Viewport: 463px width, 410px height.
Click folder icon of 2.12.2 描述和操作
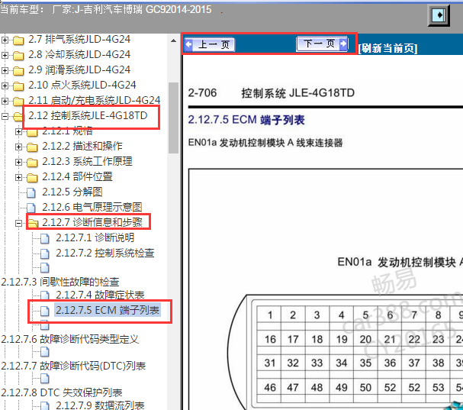pos(32,147)
